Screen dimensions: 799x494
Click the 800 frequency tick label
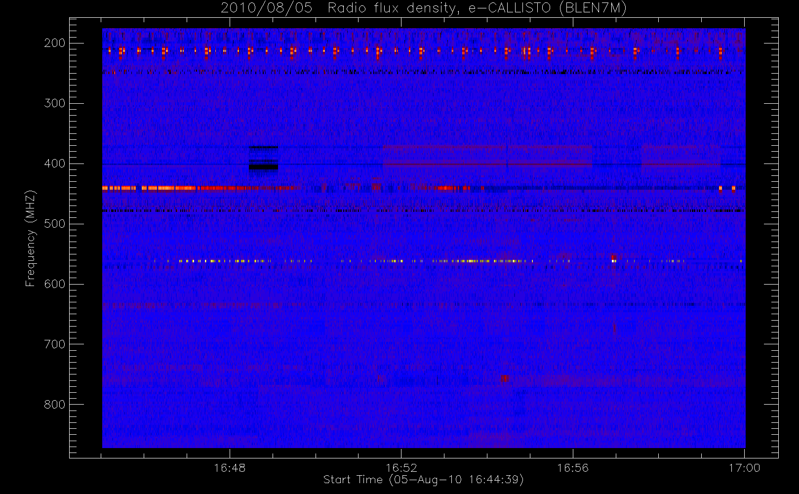pos(55,405)
